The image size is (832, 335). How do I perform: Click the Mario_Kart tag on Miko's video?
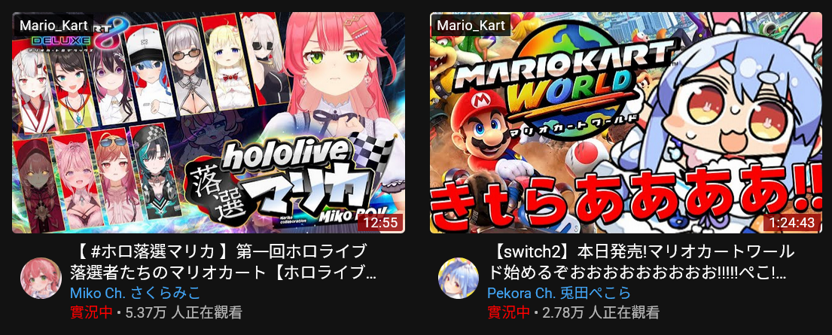[53, 25]
